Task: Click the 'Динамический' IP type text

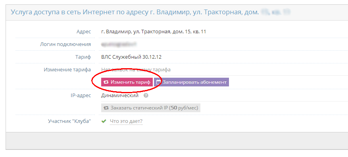Action: [120, 96]
